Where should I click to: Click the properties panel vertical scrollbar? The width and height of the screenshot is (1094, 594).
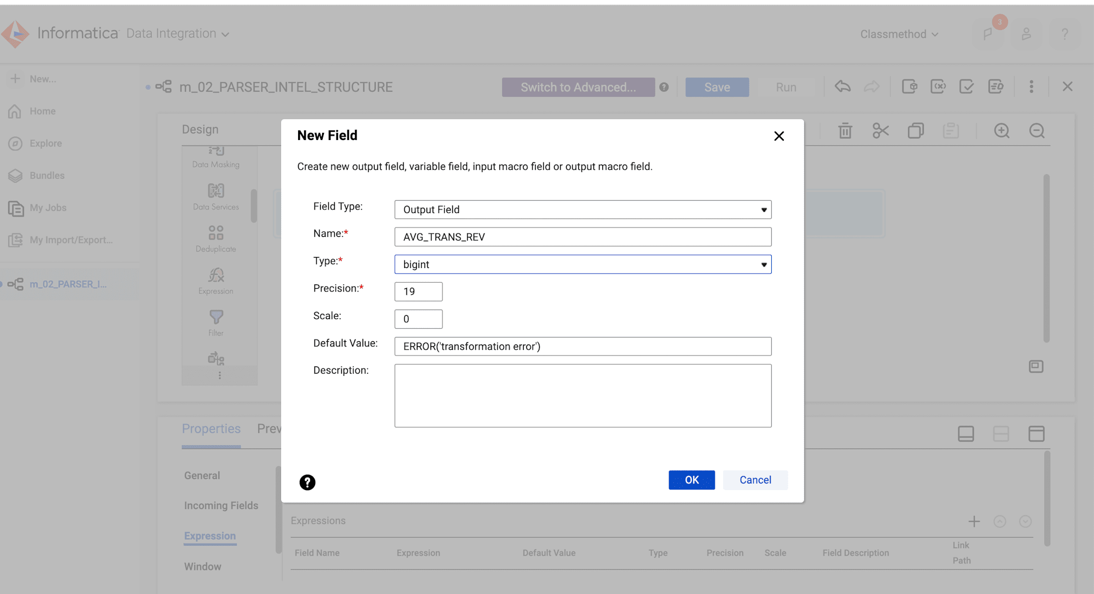[1047, 499]
